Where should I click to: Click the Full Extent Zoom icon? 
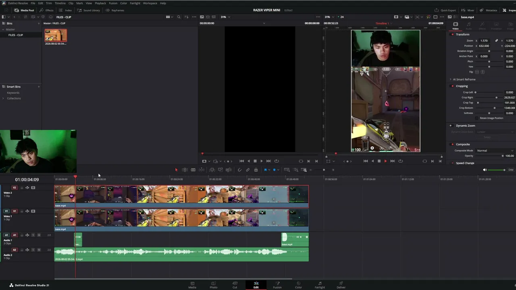[x=287, y=170]
